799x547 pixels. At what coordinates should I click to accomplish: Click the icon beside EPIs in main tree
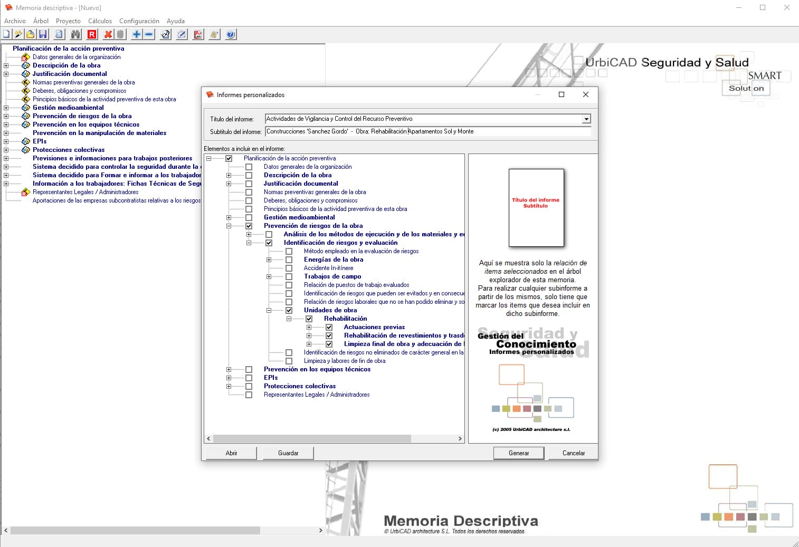(26, 141)
